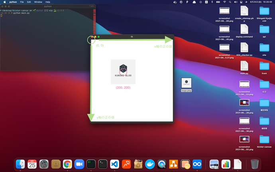Select screenshot 2021-06....06.png on the desktop

point(224,14)
